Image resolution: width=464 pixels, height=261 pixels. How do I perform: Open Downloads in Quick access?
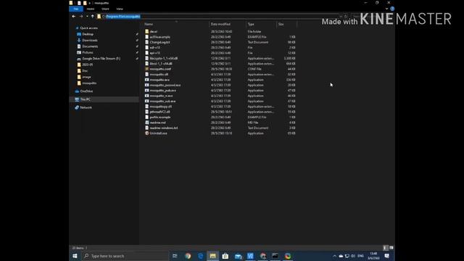tap(90, 41)
